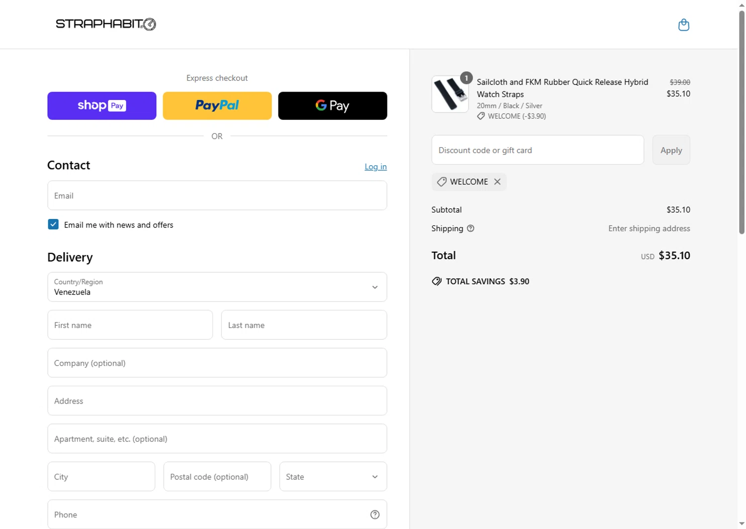Click the watch strap product thumbnail
This screenshot has width=746, height=529.
pyautogui.click(x=450, y=94)
